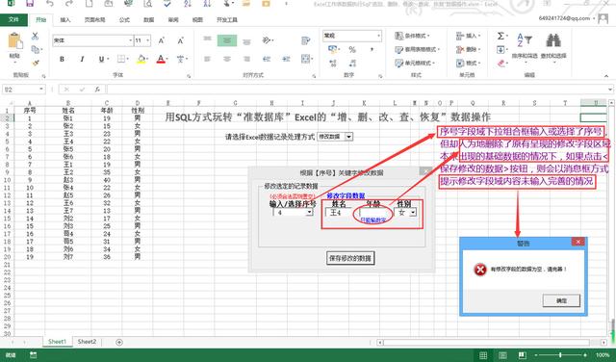Switch to the Sheet2 worksheet tab
This screenshot has width=616, height=362.
pyautogui.click(x=87, y=342)
